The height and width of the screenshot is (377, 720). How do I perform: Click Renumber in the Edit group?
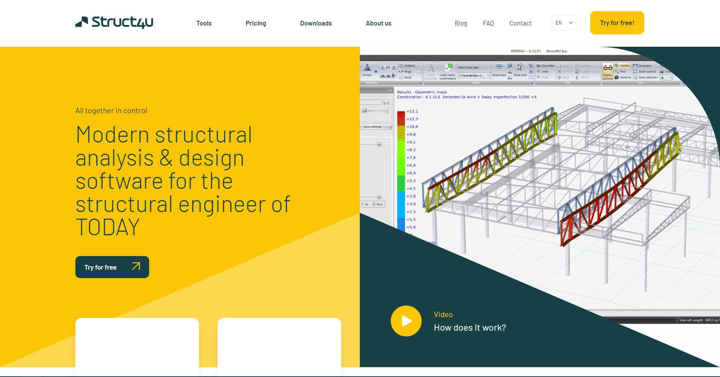point(545,66)
